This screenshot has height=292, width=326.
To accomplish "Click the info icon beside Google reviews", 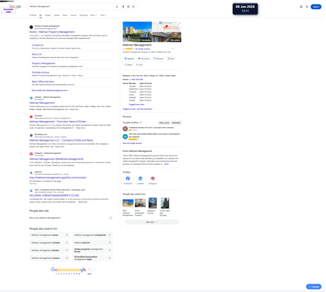I will (x=141, y=123).
